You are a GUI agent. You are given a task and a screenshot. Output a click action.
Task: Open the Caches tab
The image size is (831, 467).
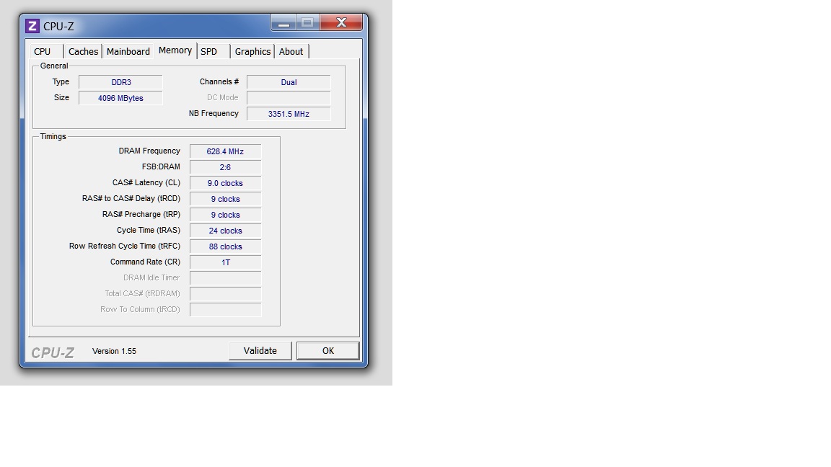(83, 51)
